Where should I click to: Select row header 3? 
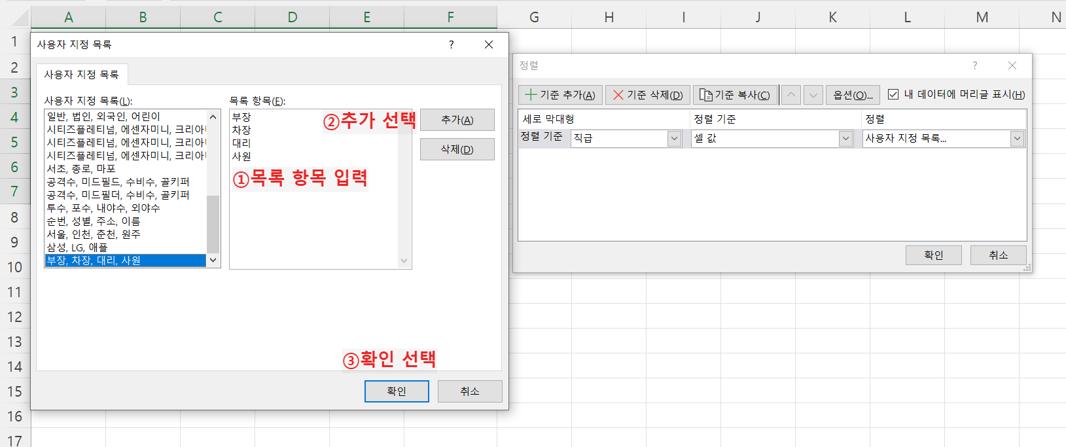(14, 92)
